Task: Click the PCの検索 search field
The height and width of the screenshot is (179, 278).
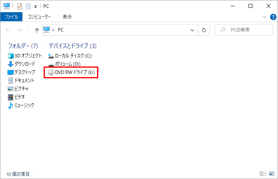Action: click(244, 30)
